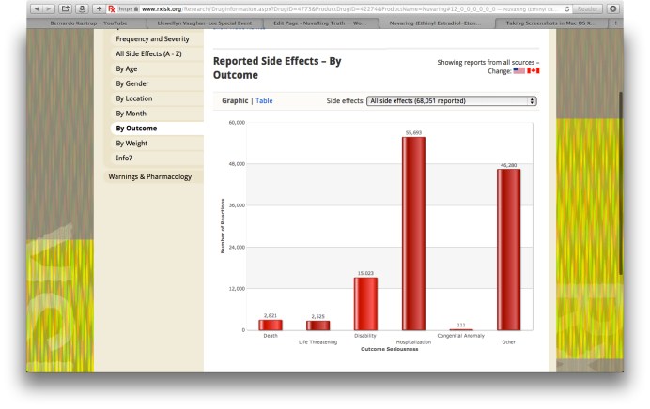Open the By Weight sidebar link
Viewport: 650px width, 409px height.
132,143
